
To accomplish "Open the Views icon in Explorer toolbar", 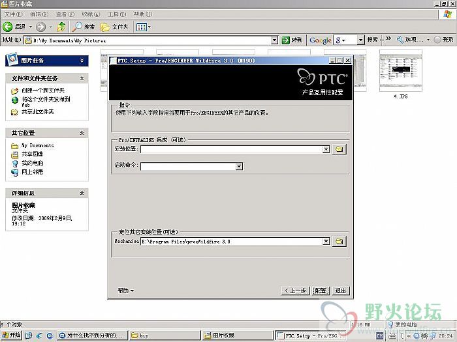I will 142,27.
